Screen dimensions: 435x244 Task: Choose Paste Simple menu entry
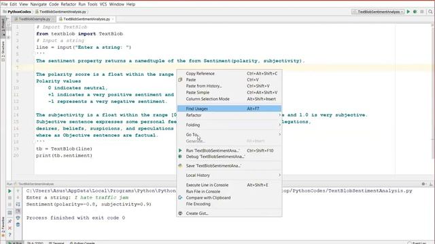coord(230,92)
